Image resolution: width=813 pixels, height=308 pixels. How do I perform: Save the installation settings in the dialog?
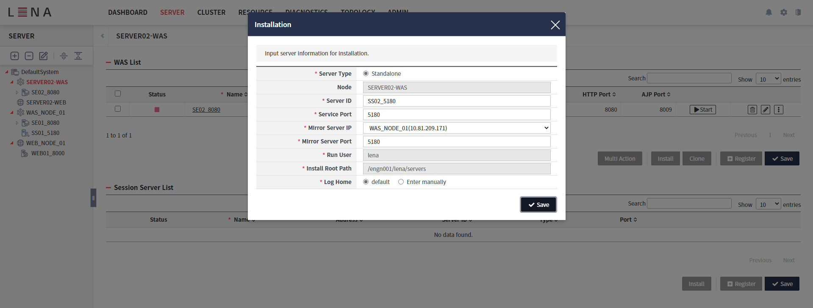(538, 205)
